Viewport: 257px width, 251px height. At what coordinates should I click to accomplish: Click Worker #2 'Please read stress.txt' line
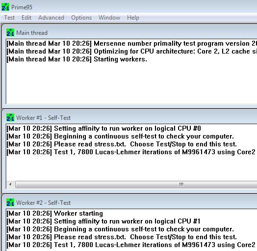tap(122, 237)
